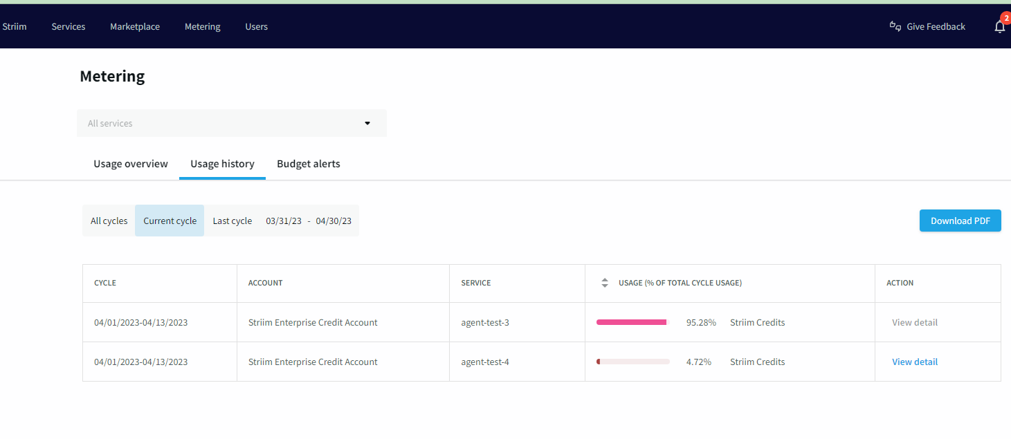Select the Current cycle filter
1011x439 pixels.
point(170,221)
